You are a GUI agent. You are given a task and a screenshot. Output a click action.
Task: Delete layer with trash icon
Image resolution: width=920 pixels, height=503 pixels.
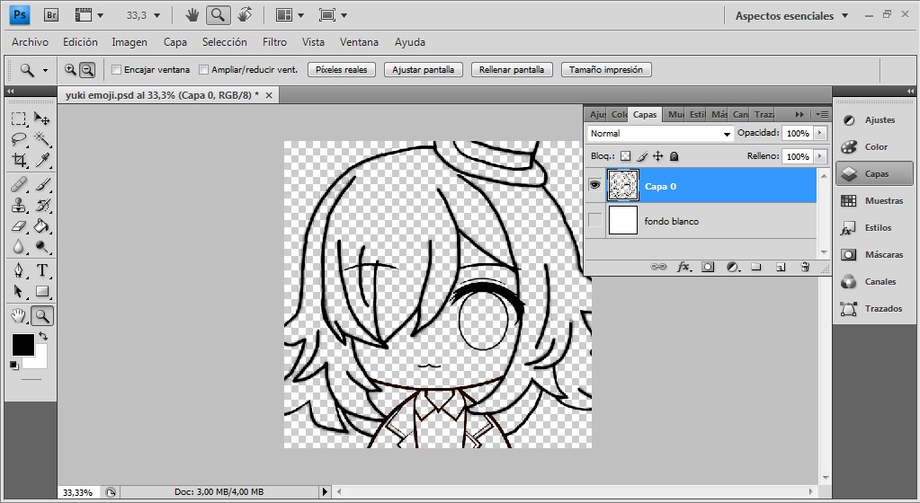coord(805,268)
